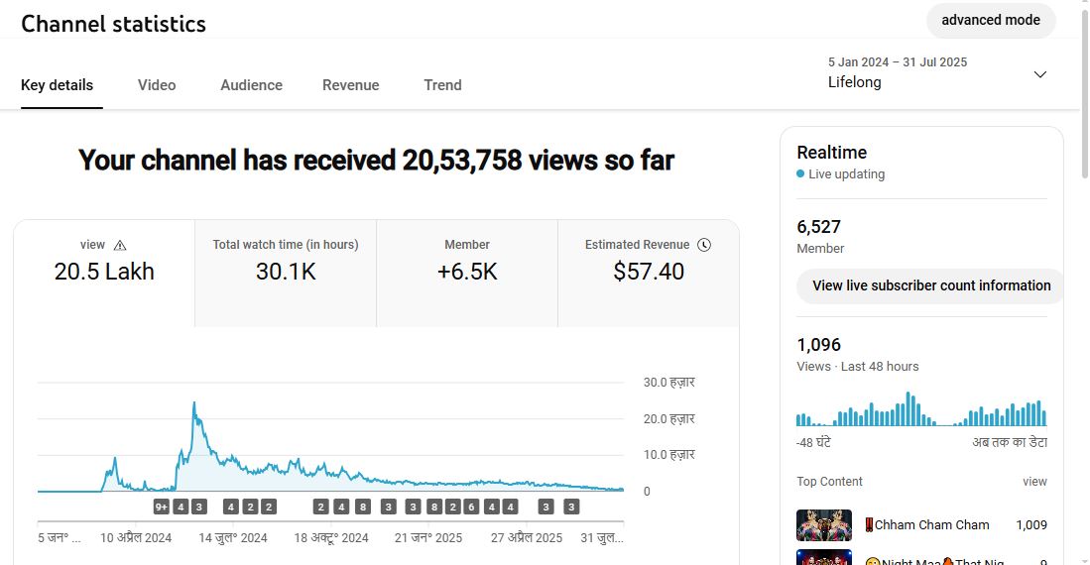Click the clock icon beside Estimated Revenue
Image resolution: width=1090 pixels, height=565 pixels.
[x=704, y=245]
